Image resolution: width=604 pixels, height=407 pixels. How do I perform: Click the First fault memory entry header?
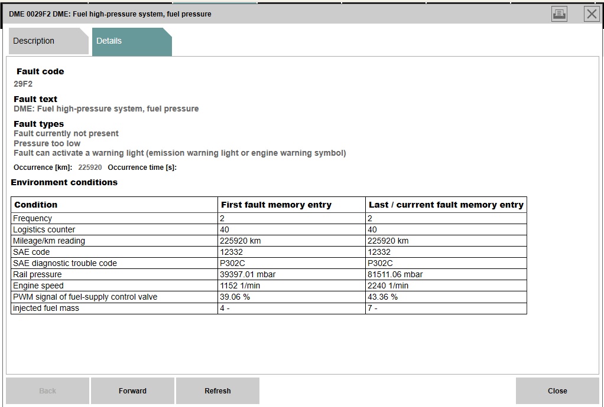(276, 205)
